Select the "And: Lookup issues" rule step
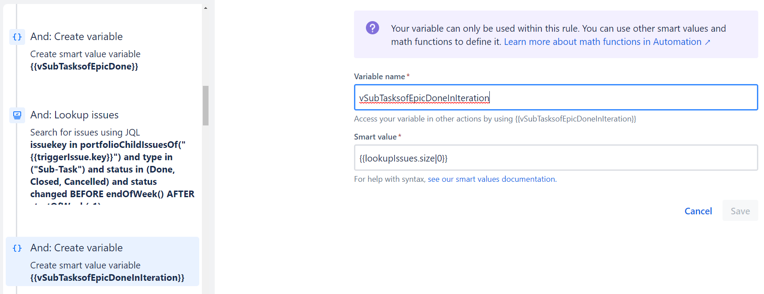Viewport: 764px width, 294px height. [x=74, y=115]
